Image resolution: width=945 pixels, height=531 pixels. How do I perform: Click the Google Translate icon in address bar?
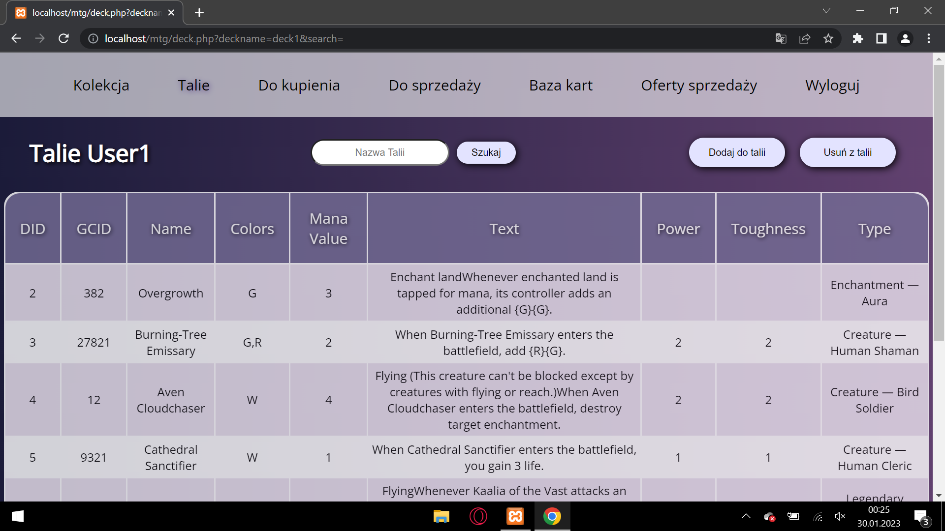[781, 38]
